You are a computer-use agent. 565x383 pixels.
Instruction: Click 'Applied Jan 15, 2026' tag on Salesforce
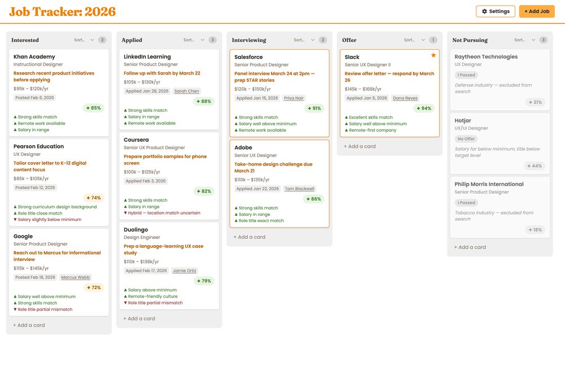tap(257, 98)
